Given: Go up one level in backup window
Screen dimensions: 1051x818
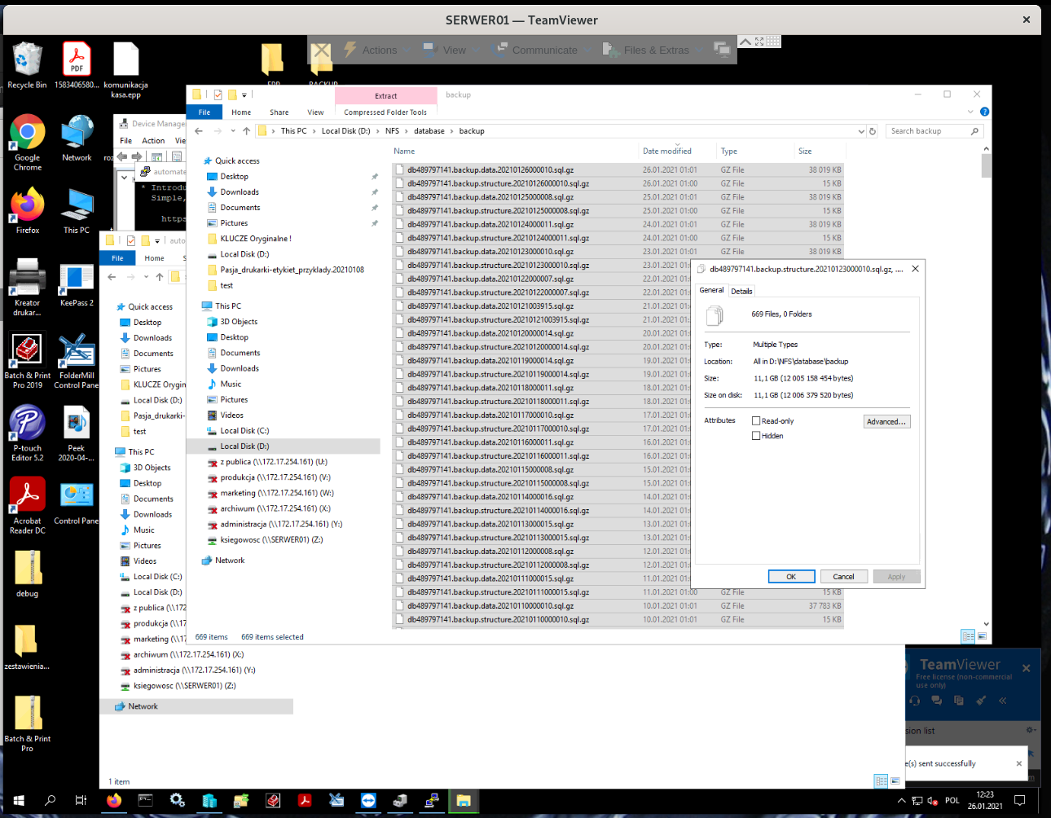Looking at the screenshot, I should [x=246, y=131].
